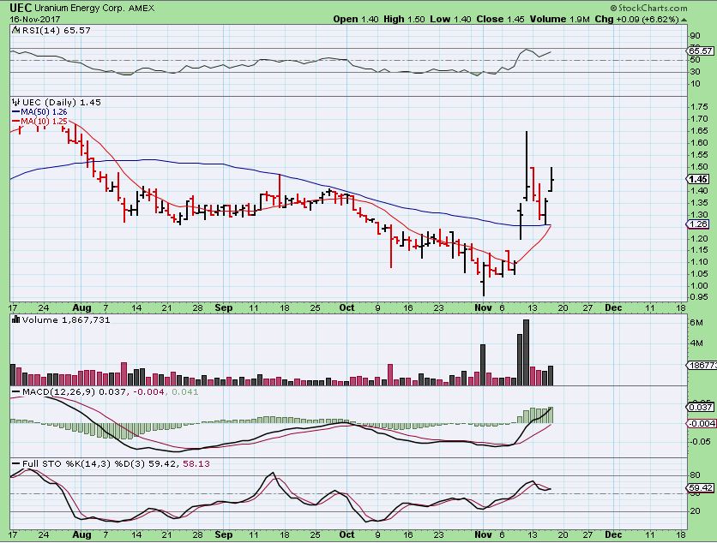Click the -0.004 signal tag on right axis
This screenshot has height=543, width=717.
702,423
